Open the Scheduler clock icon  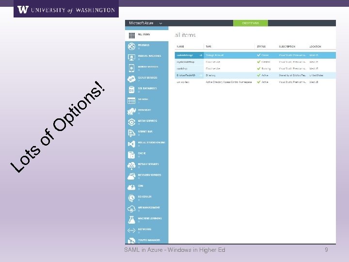(131, 198)
